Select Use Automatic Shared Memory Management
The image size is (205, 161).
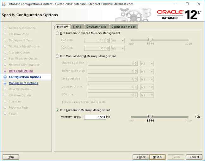pyautogui.click(x=57, y=33)
